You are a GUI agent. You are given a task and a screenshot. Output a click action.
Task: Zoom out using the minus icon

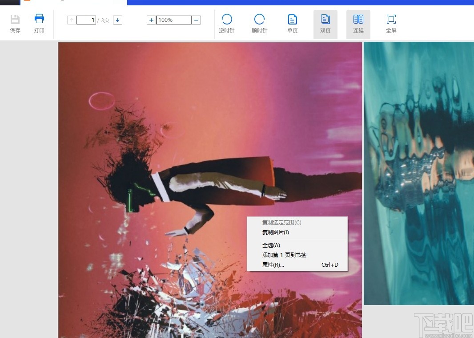[x=196, y=20]
